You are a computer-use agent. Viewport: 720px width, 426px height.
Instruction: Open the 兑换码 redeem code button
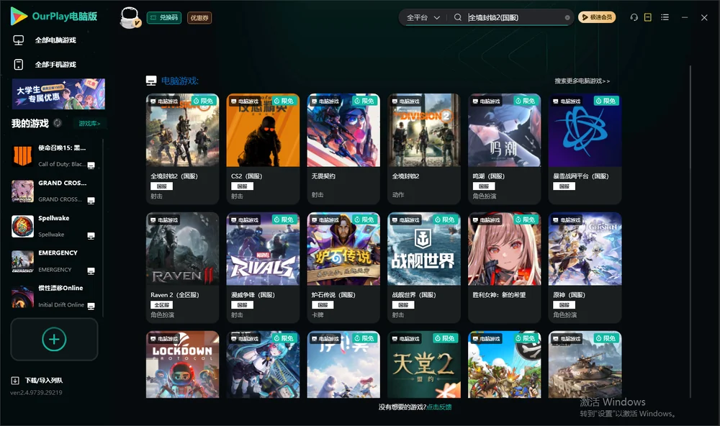[164, 17]
